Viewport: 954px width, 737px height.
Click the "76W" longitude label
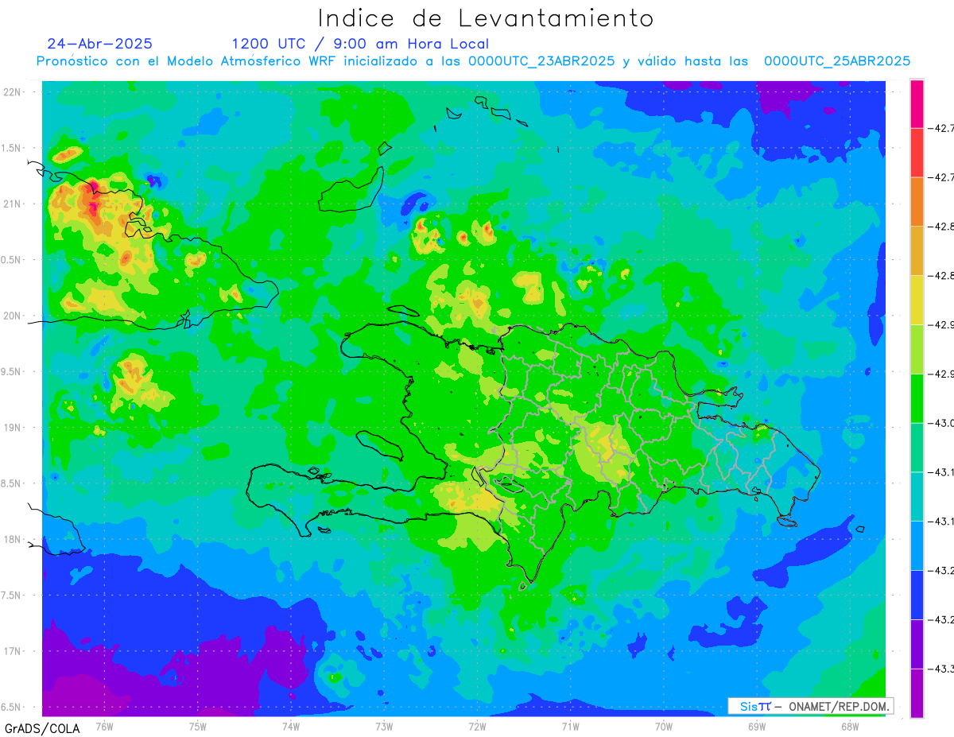[x=104, y=727]
